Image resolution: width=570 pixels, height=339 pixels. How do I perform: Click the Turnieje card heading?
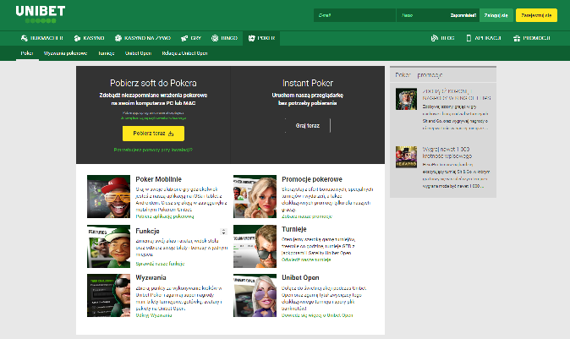pyautogui.click(x=294, y=229)
